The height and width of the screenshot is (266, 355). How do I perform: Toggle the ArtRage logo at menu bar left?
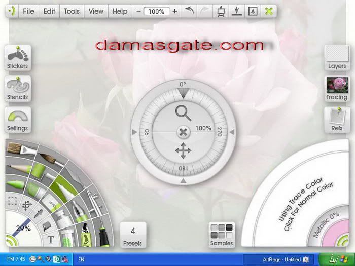pyautogui.click(x=12, y=11)
